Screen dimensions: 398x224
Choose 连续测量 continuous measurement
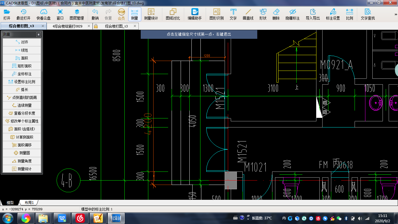(22, 105)
